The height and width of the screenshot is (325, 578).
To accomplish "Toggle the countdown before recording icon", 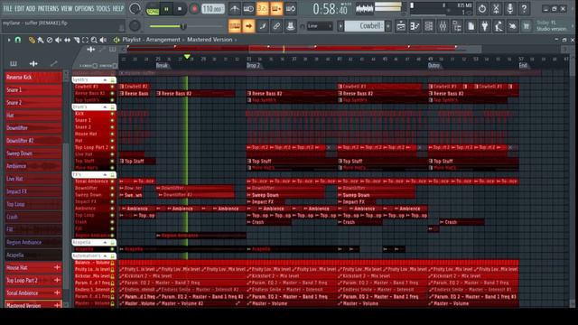I will [x=263, y=9].
